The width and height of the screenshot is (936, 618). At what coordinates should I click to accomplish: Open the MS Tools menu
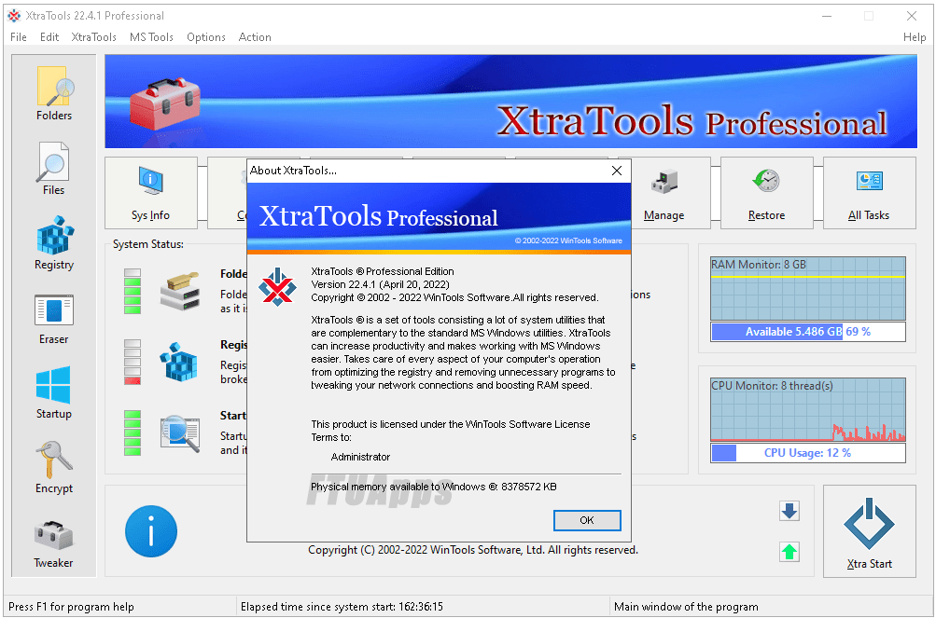pyautogui.click(x=151, y=37)
